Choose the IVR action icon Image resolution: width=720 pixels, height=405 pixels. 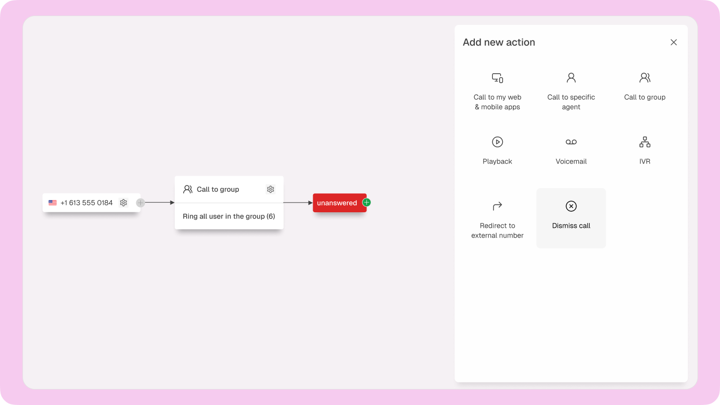[x=645, y=142]
